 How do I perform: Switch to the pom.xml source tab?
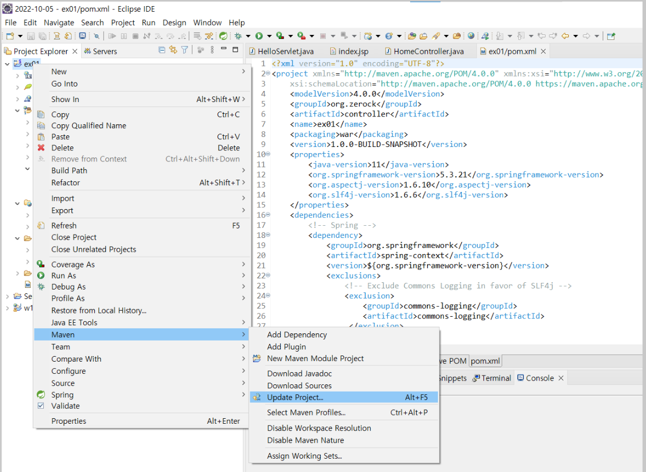485,361
